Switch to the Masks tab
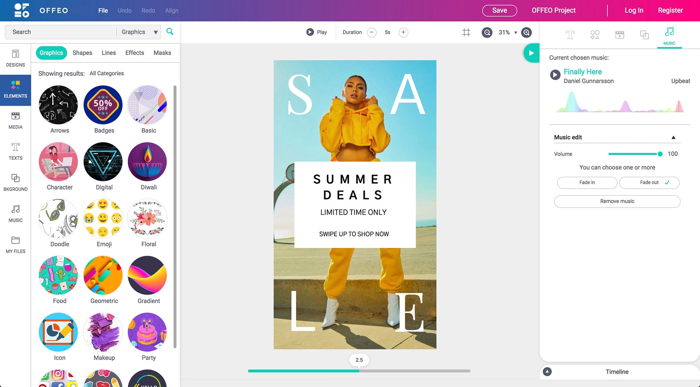The image size is (700, 387). (x=162, y=53)
